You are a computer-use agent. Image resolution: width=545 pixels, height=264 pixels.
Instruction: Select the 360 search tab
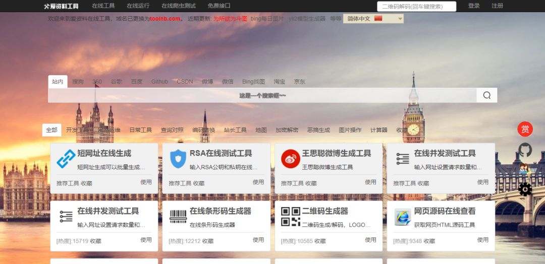[x=97, y=82]
